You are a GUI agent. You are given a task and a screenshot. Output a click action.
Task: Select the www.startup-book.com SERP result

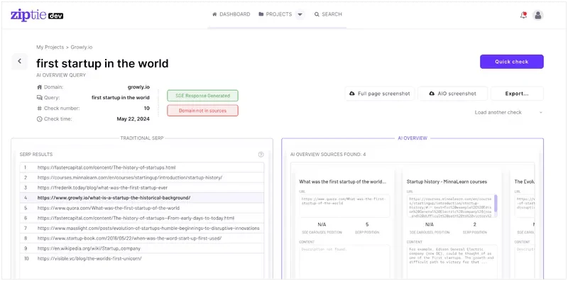click(142, 238)
